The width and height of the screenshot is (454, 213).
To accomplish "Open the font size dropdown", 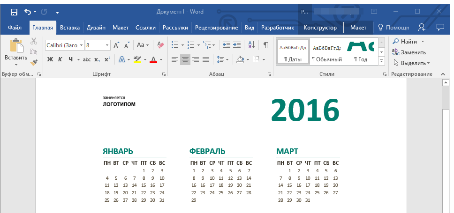I will (x=107, y=45).
